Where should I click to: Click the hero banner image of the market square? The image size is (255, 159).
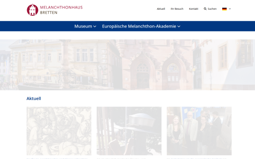[127, 65]
